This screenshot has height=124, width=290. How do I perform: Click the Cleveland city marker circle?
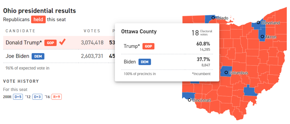258,23
